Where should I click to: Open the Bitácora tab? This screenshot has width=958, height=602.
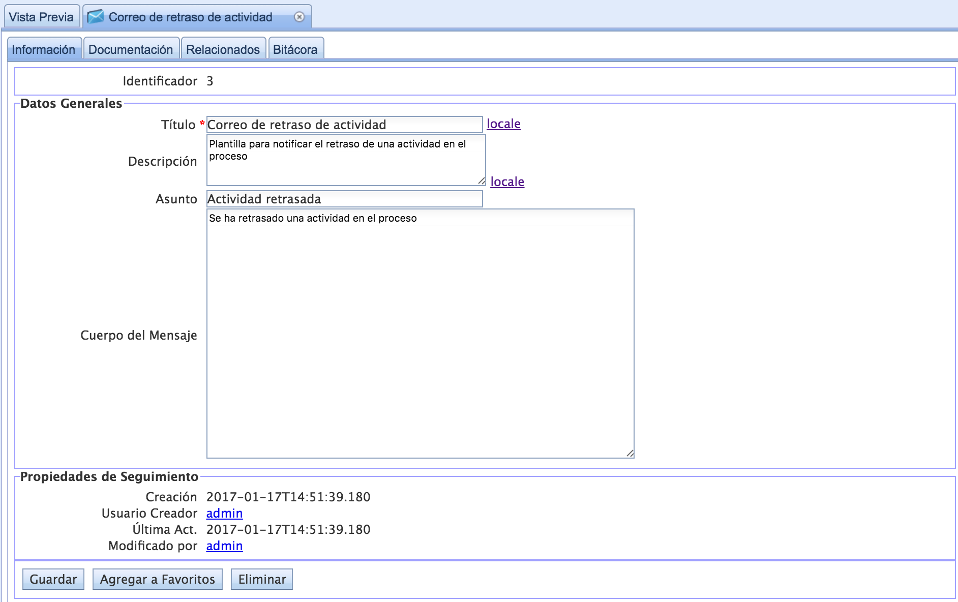click(x=295, y=49)
